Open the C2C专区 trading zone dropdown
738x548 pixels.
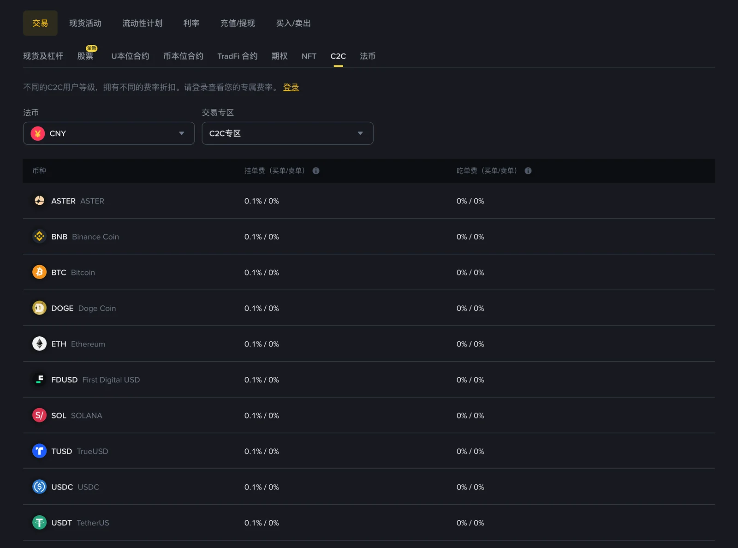click(287, 133)
